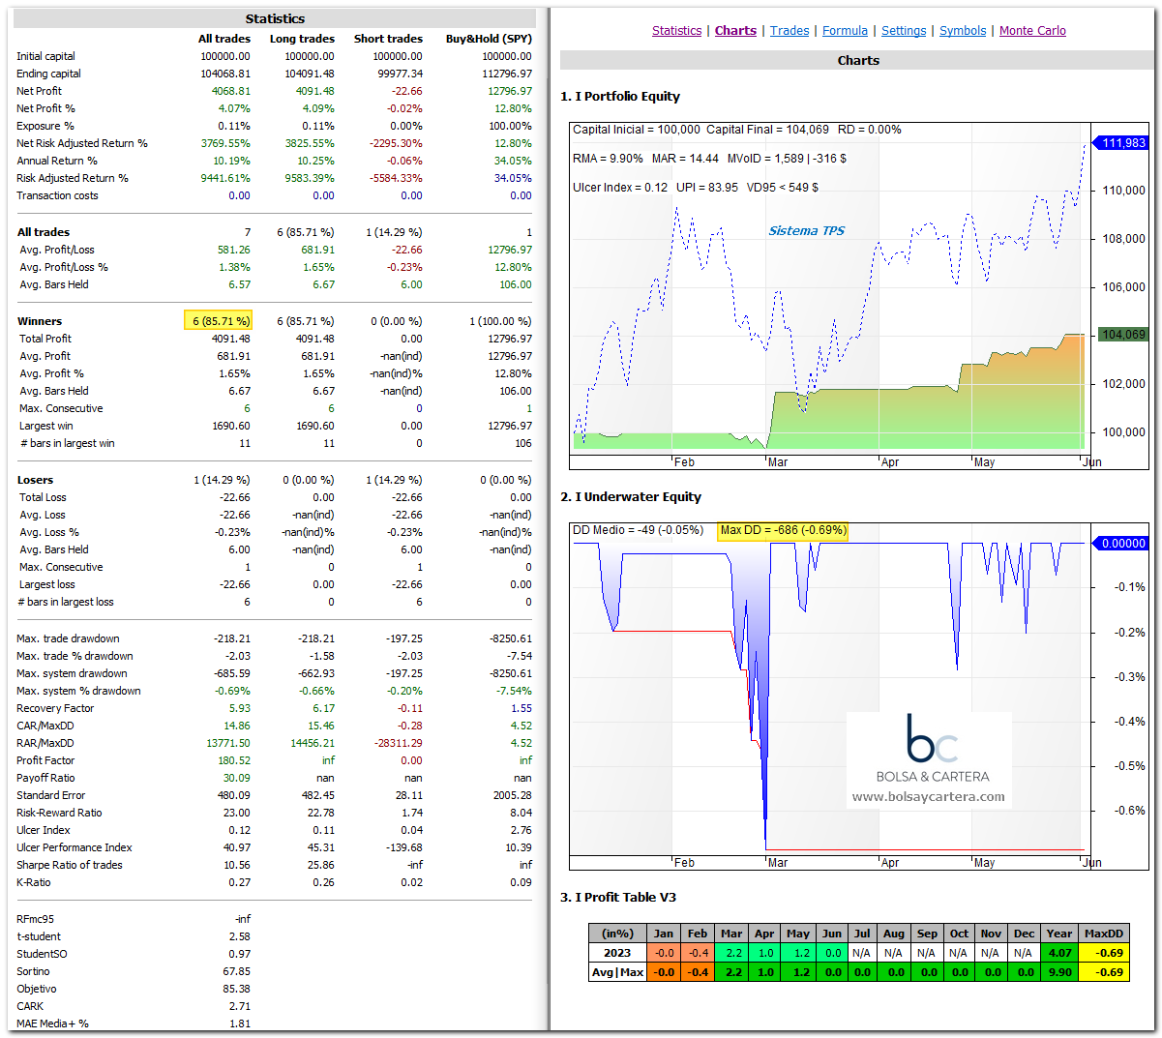Select the t-student value 2.58
The width and height of the screenshot is (1162, 1038).
pos(240,936)
